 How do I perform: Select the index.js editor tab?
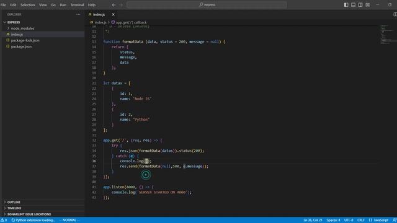(99, 14)
